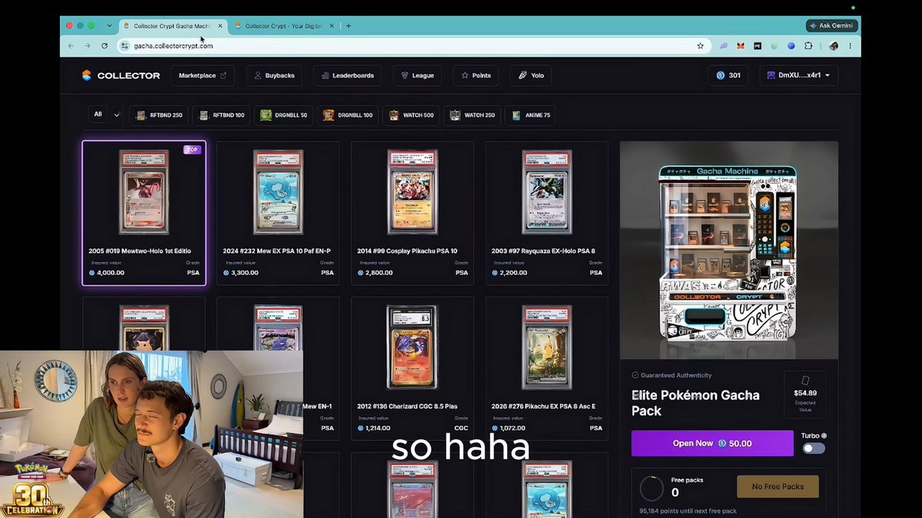Click the site information icon in address bar

coord(125,46)
